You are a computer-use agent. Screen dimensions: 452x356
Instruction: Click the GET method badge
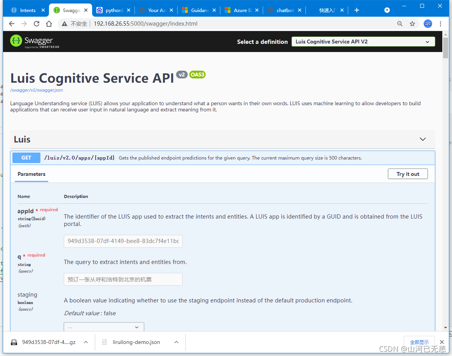click(x=26, y=158)
